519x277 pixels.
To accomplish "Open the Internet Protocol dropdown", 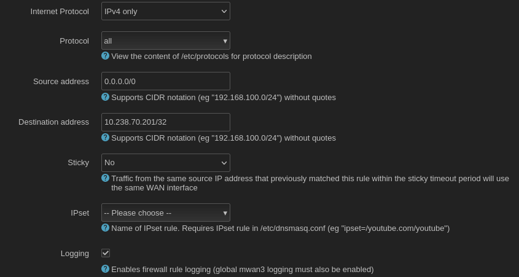I will (165, 11).
